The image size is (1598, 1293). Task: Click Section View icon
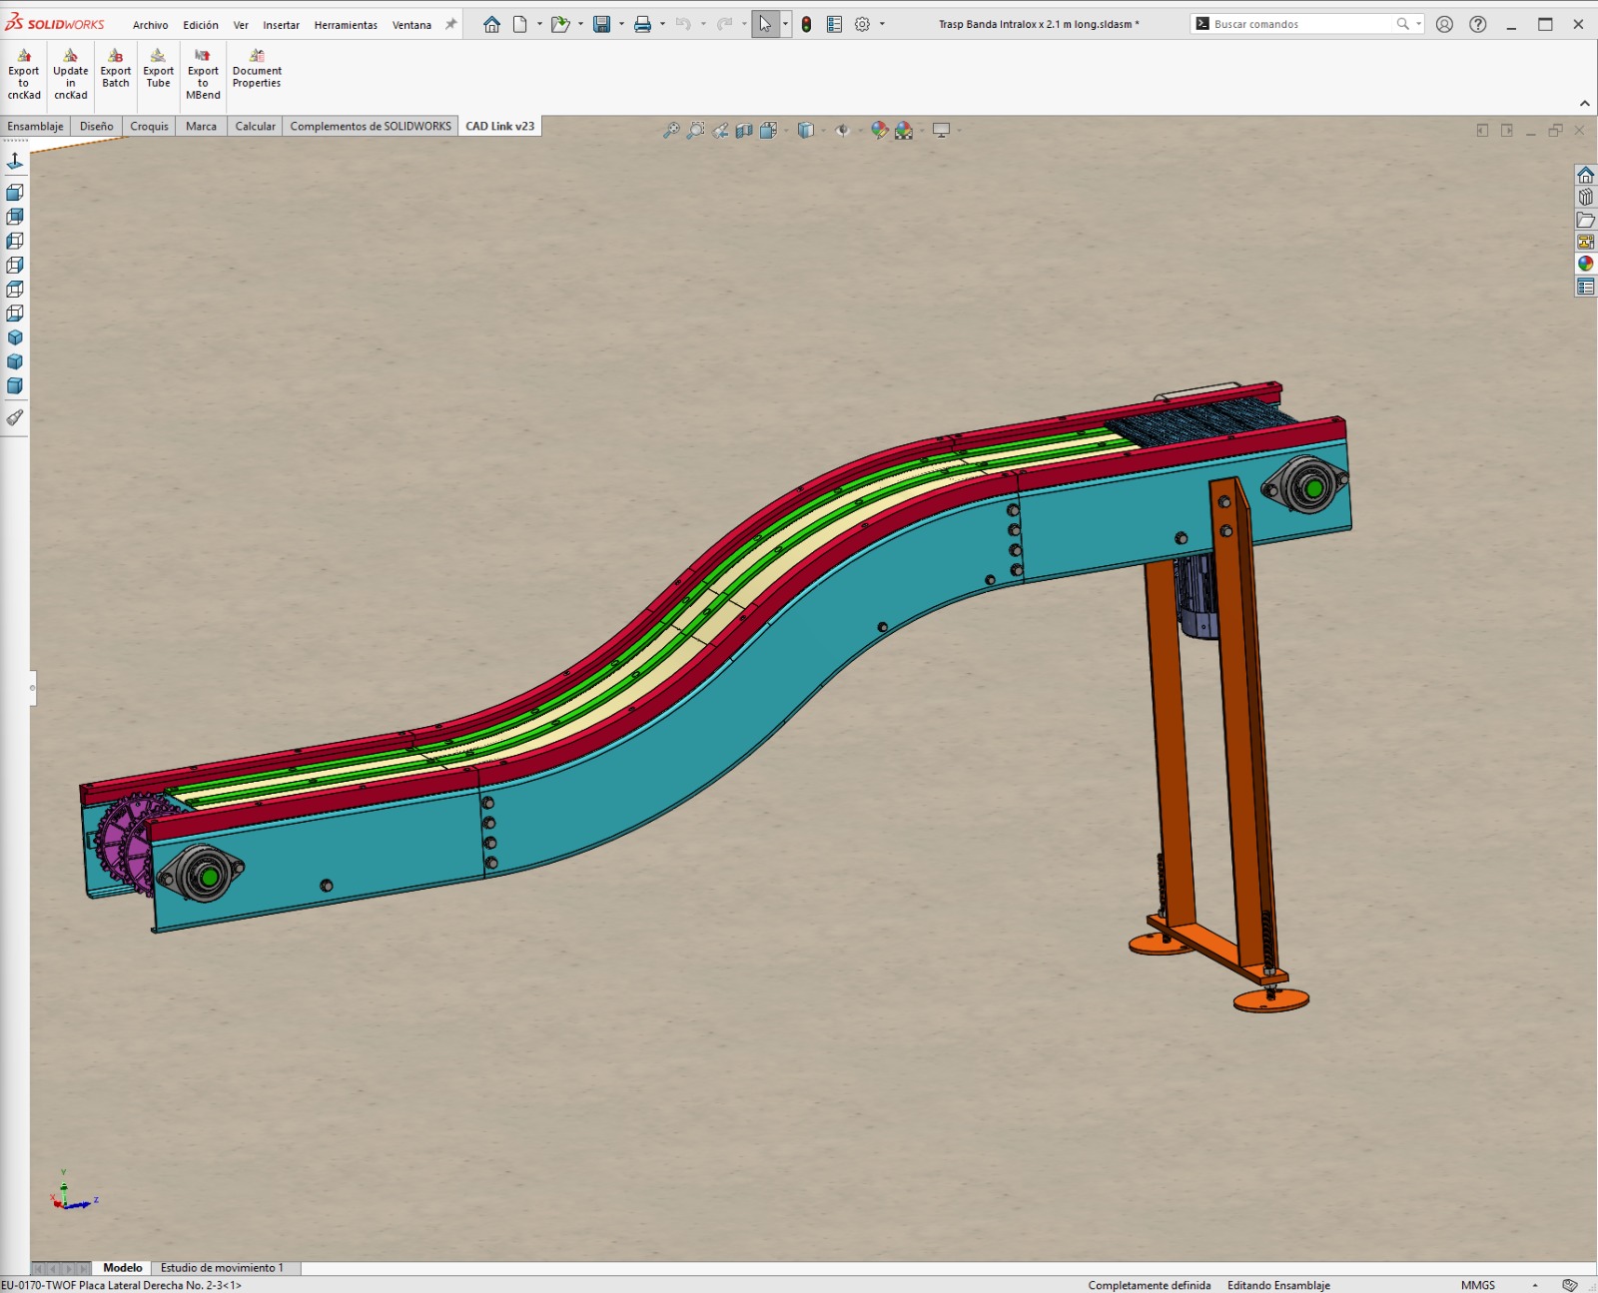tap(744, 130)
